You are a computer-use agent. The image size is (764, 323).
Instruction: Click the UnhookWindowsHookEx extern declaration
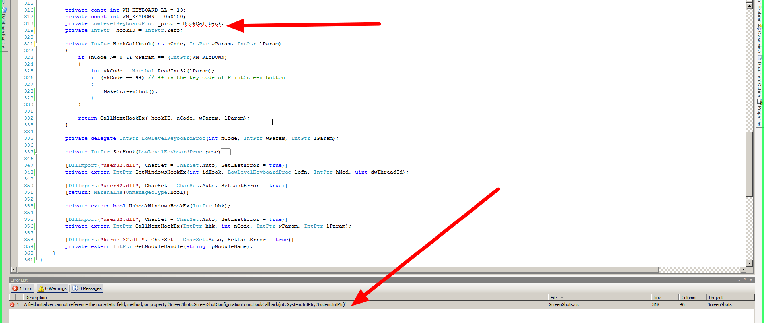coord(148,206)
